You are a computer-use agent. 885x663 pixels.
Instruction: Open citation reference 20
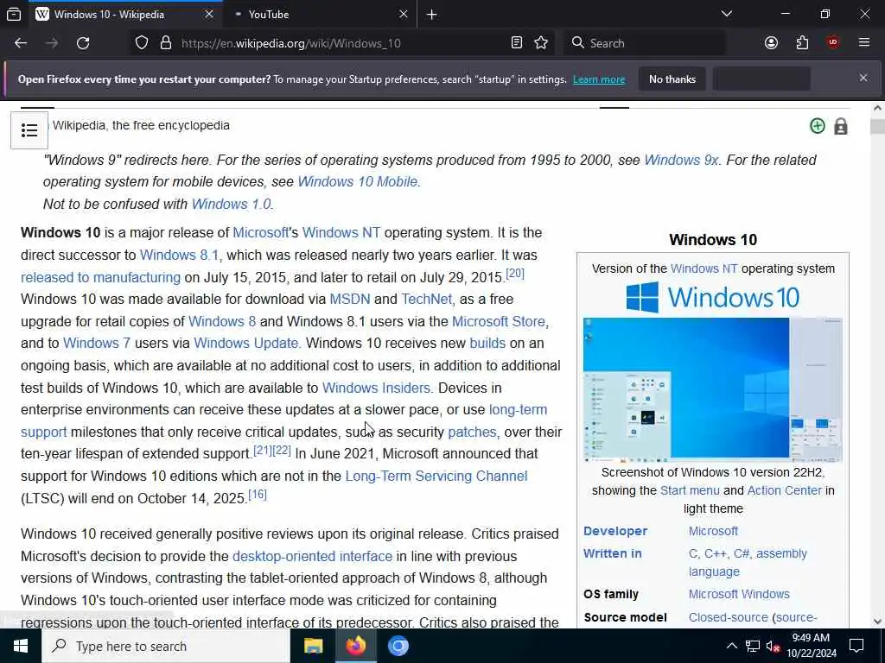pos(515,274)
